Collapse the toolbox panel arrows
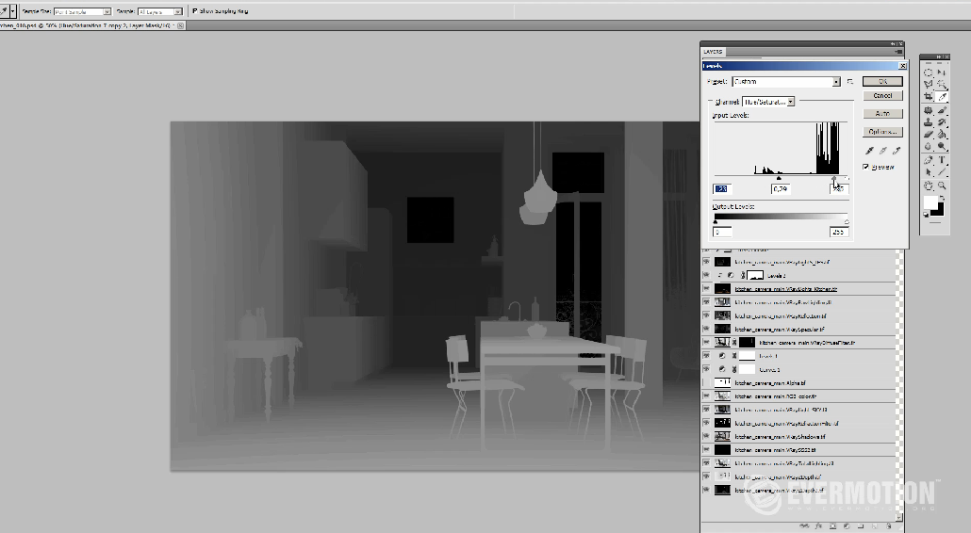 [940, 57]
